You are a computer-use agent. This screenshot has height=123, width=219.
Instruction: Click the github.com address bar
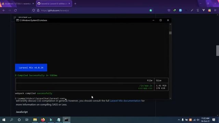[92, 10]
